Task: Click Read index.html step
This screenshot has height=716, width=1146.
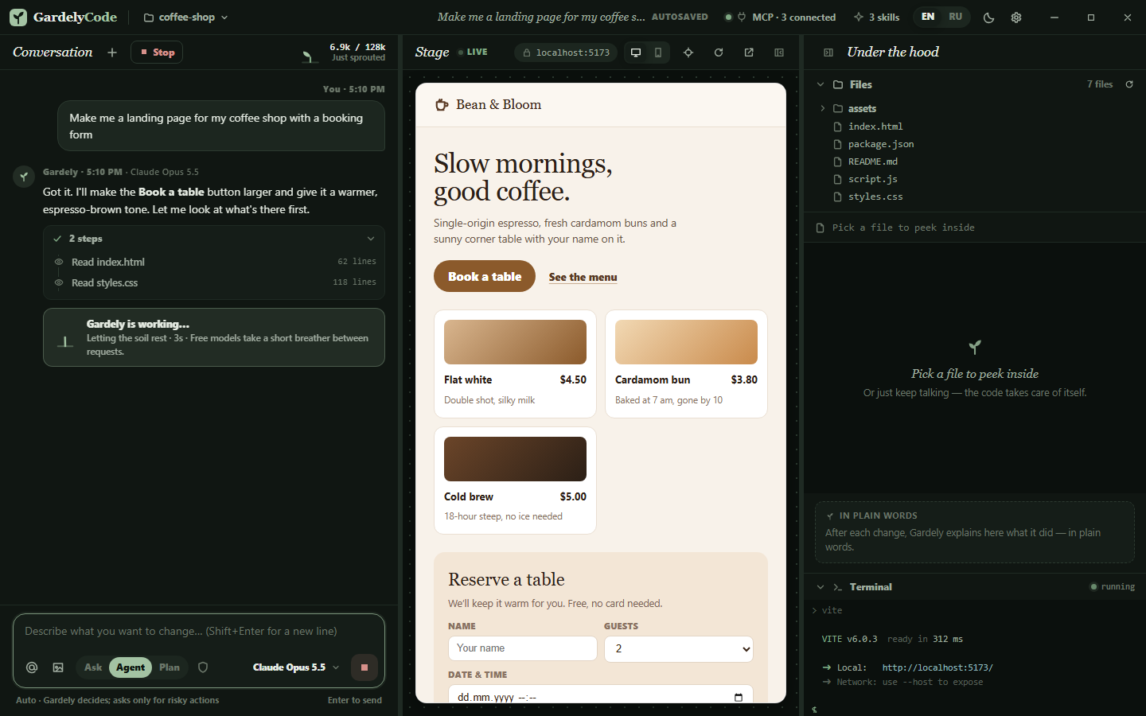Action: [x=214, y=262]
